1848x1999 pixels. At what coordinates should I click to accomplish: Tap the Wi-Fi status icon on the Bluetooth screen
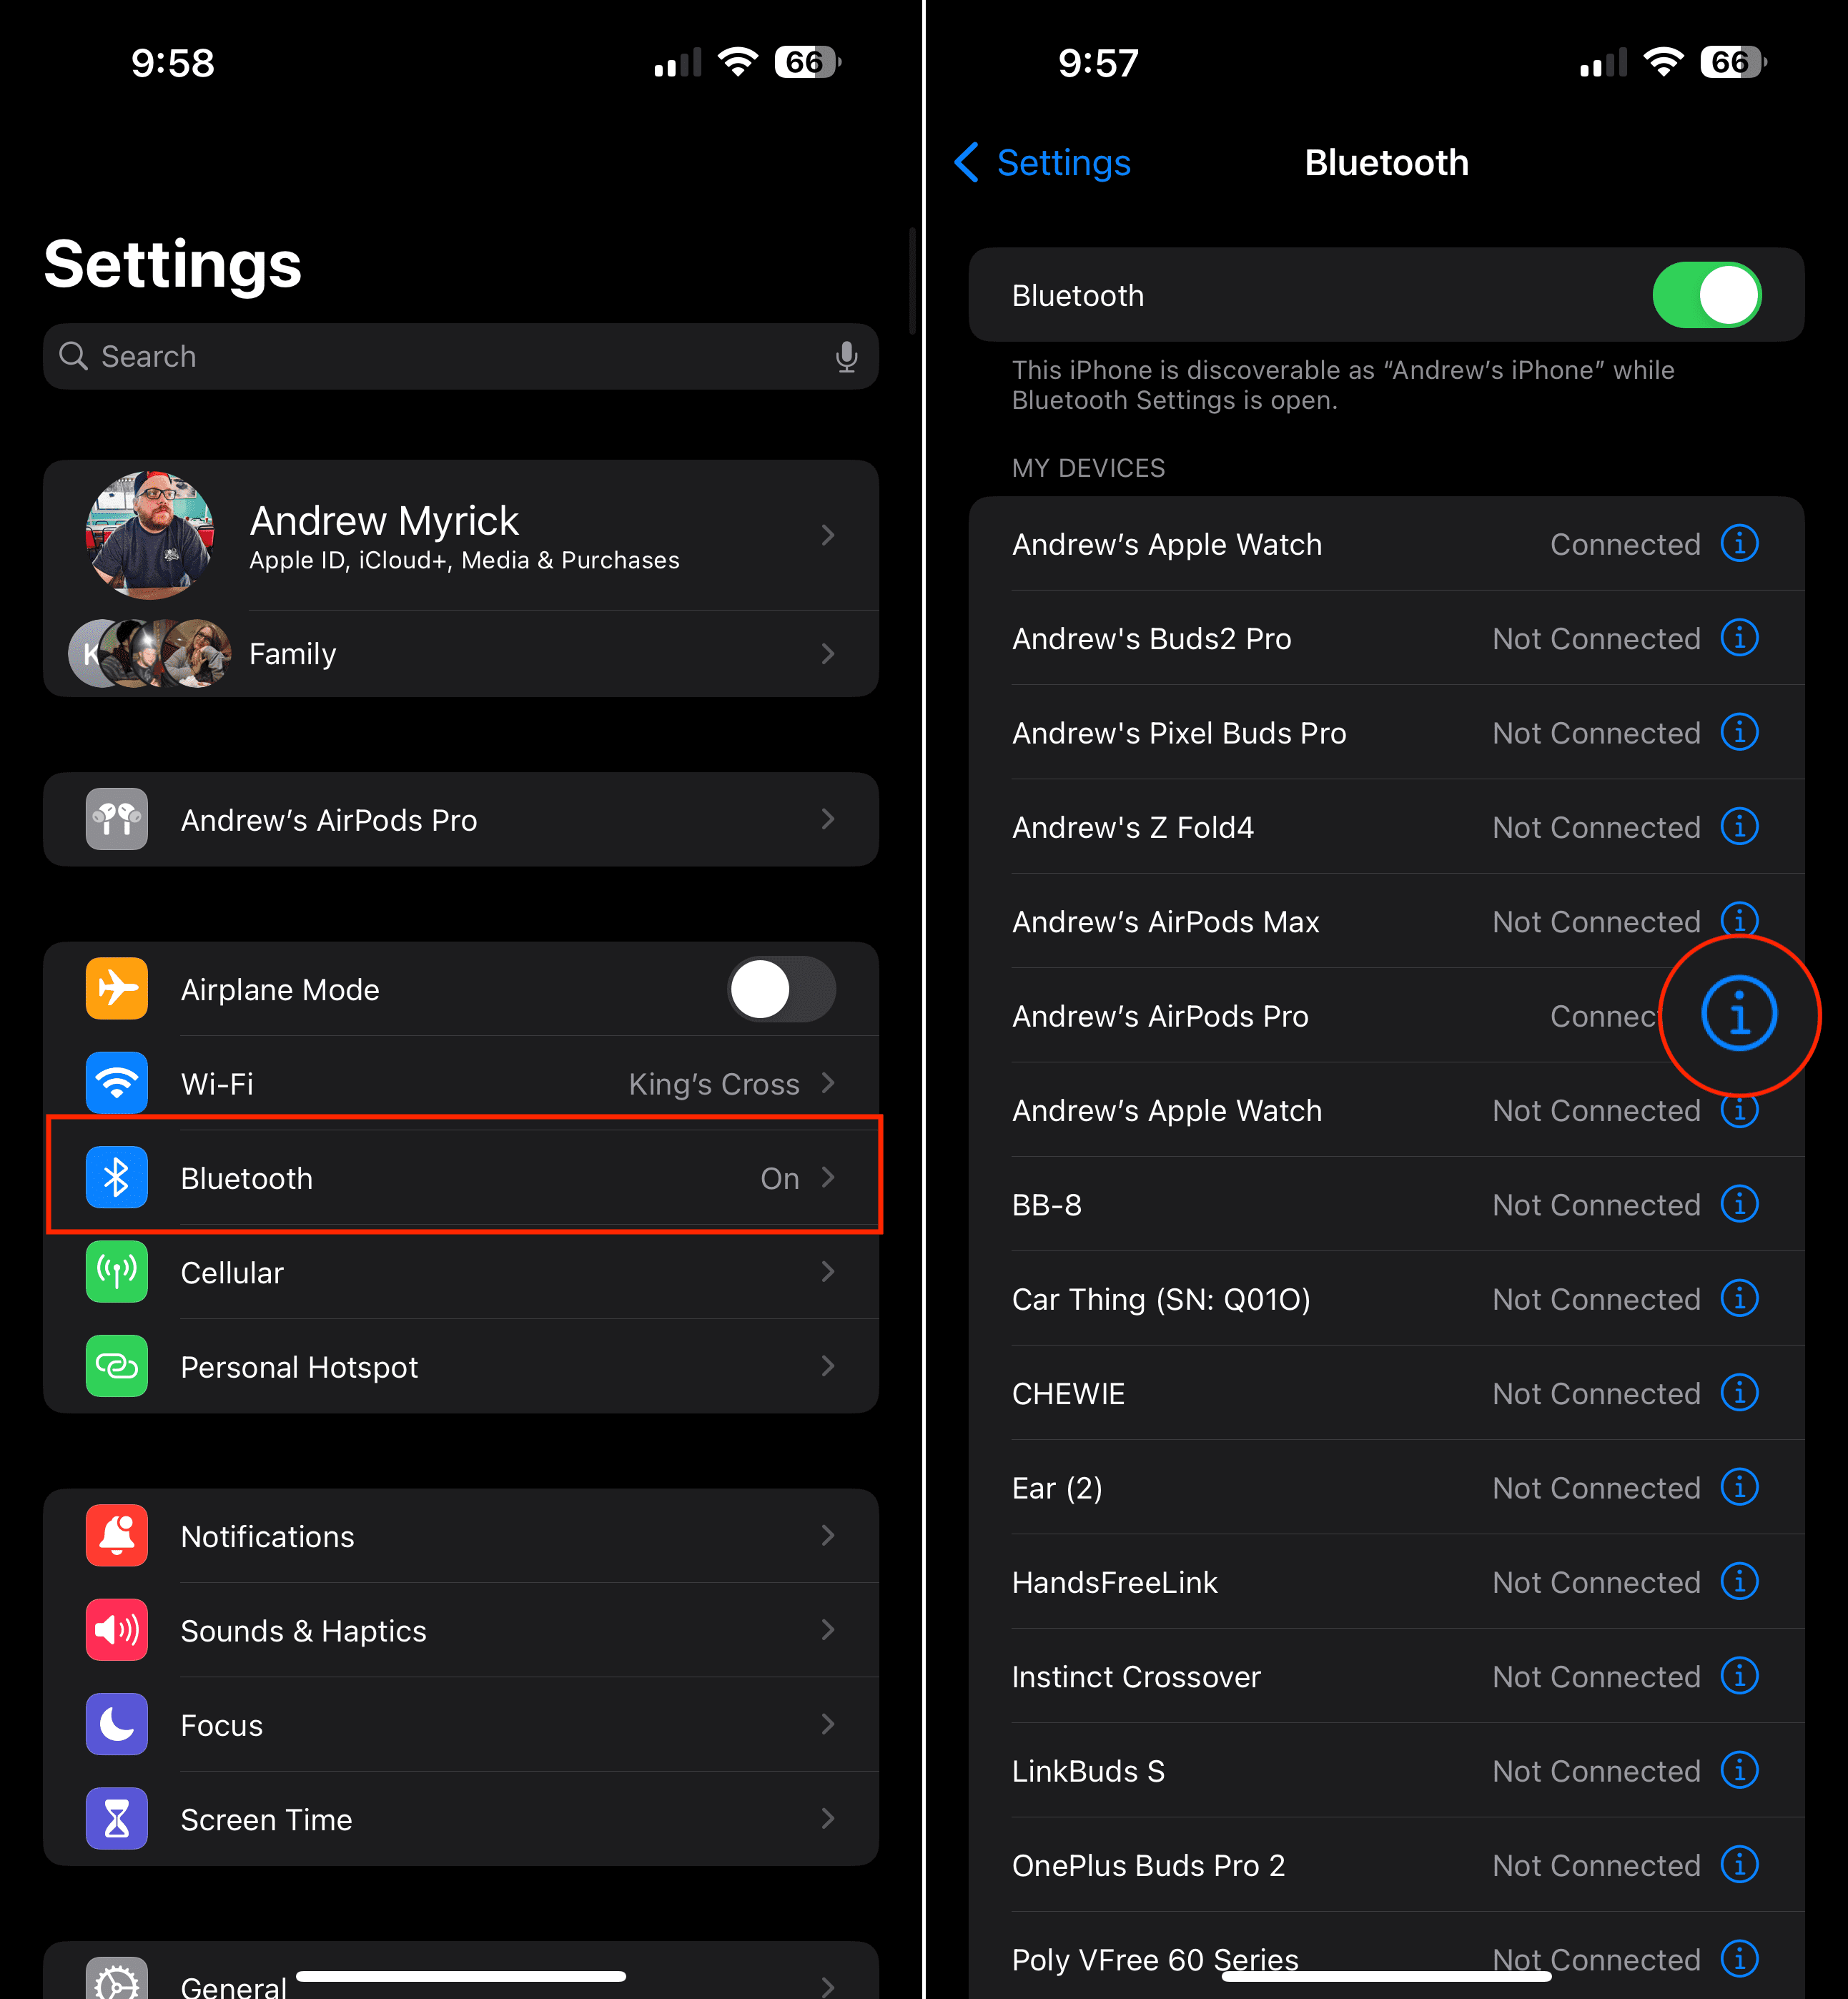coord(1663,62)
